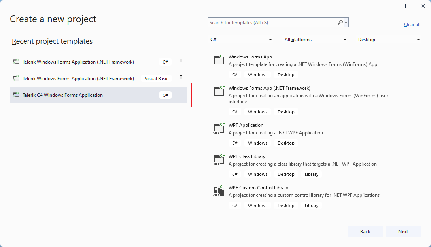Expand the search history dropdown arrow
This screenshot has height=247, width=431.
(346, 23)
